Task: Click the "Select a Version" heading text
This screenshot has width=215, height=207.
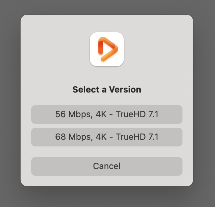Action: (107, 90)
